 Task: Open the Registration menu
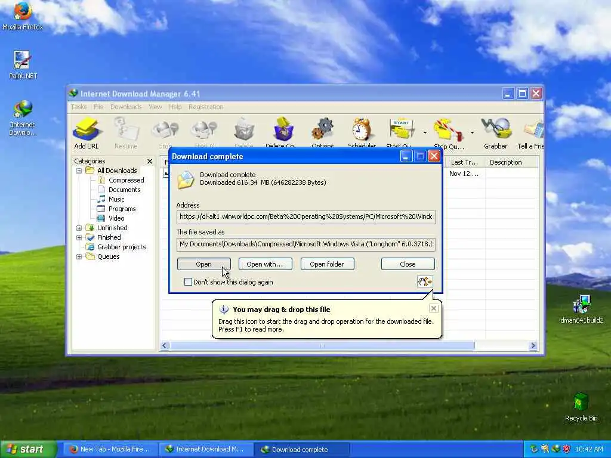coord(206,107)
